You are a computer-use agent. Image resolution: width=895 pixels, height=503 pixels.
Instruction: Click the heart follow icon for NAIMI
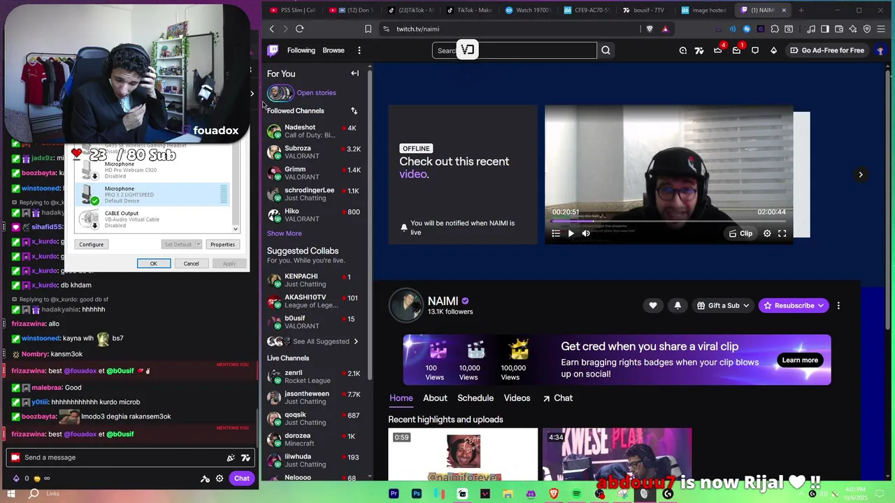pos(652,305)
